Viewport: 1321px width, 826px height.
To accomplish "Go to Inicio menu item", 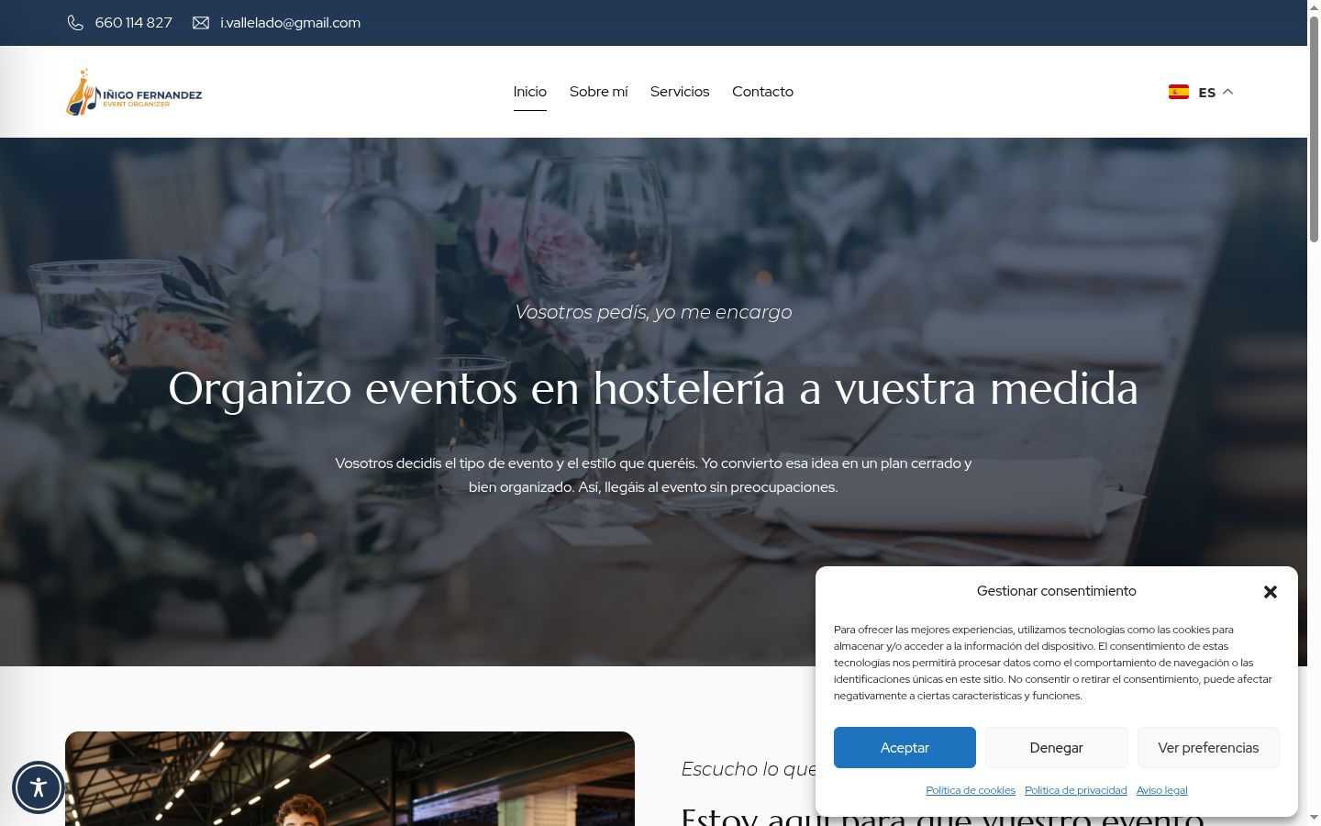I will 530,92.
